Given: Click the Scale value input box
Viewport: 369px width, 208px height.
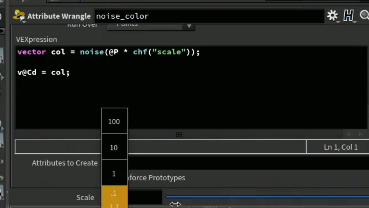Looking at the screenshot, I should pos(145,197).
